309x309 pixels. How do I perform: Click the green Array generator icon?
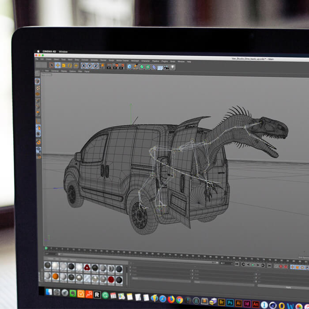click(148, 67)
